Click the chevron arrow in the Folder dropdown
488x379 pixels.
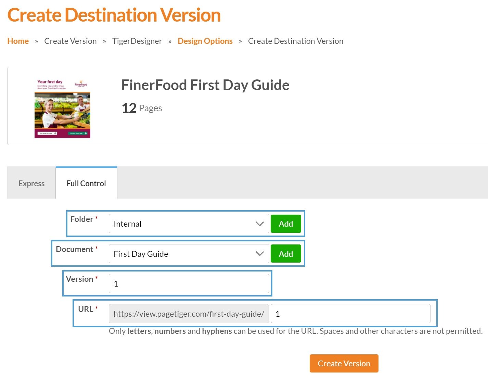coord(260,224)
